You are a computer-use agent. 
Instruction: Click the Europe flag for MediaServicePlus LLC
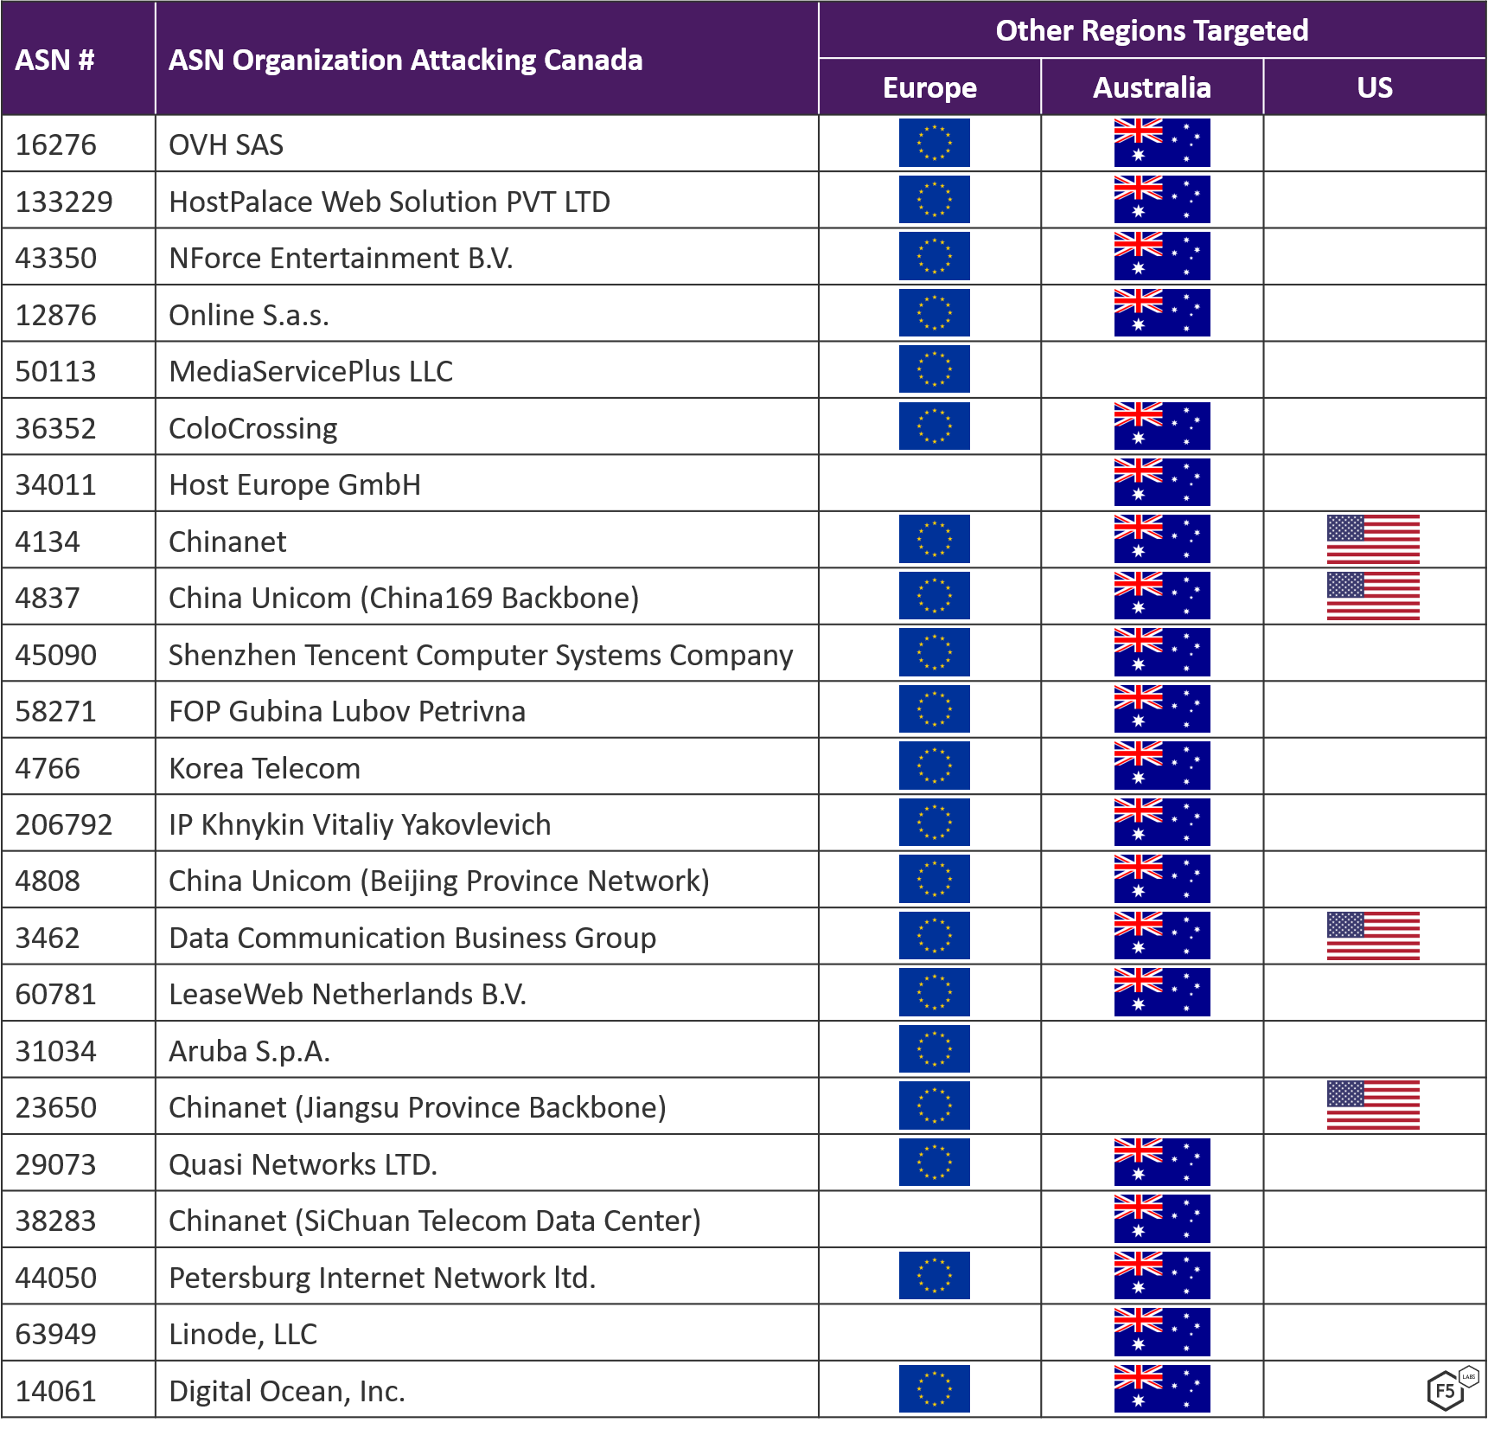point(934,370)
